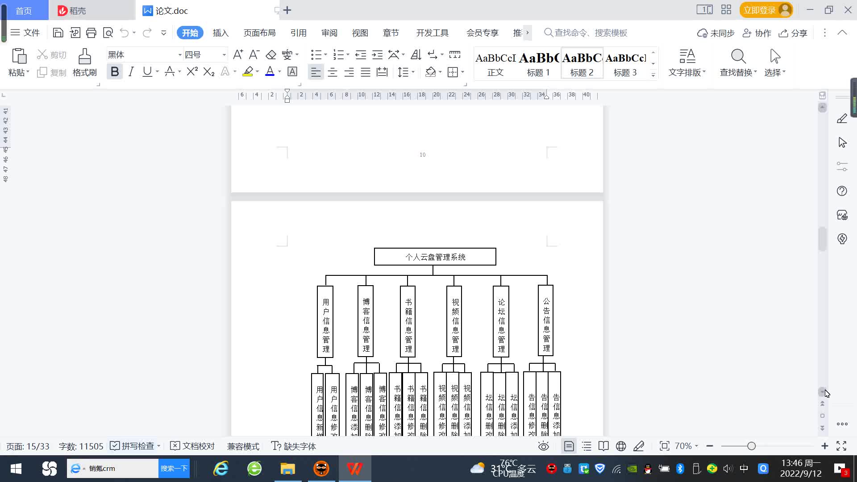Apply Superscript formatting
The image size is (857, 482).
click(x=192, y=71)
